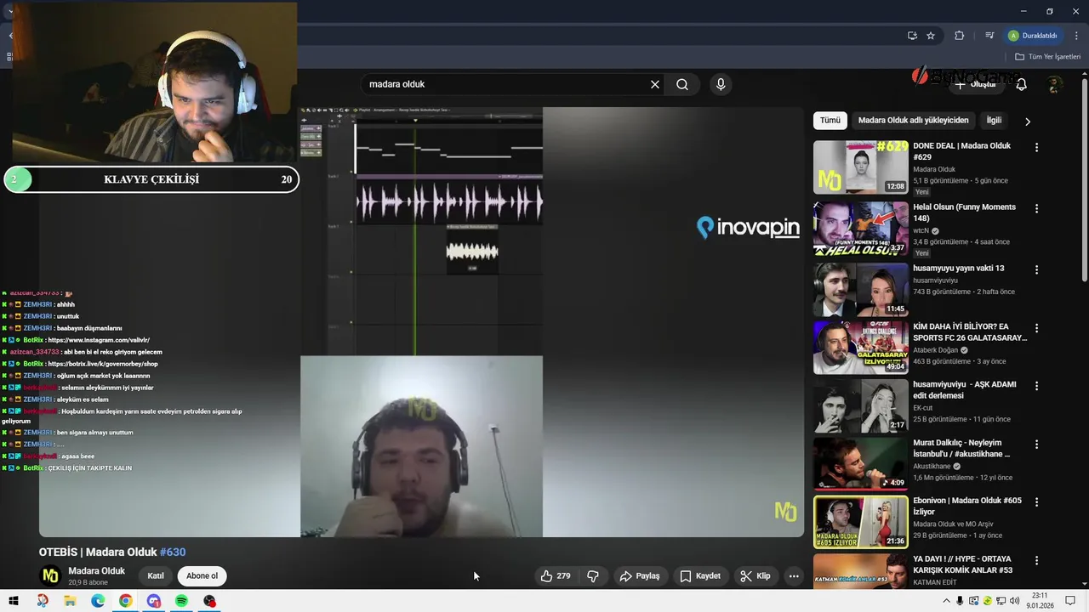Click the system tray volume icon
Screen dimensions: 1089x612
tap(1015, 601)
